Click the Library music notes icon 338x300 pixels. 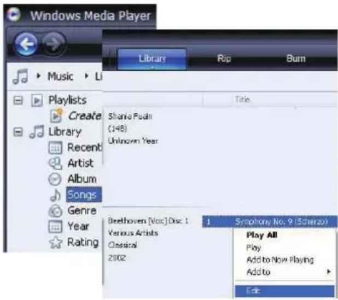coord(37,131)
